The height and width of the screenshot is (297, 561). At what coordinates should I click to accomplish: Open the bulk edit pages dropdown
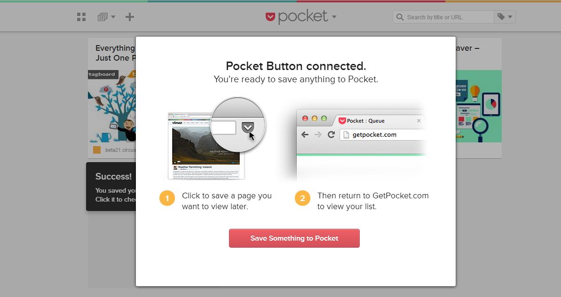[x=106, y=17]
